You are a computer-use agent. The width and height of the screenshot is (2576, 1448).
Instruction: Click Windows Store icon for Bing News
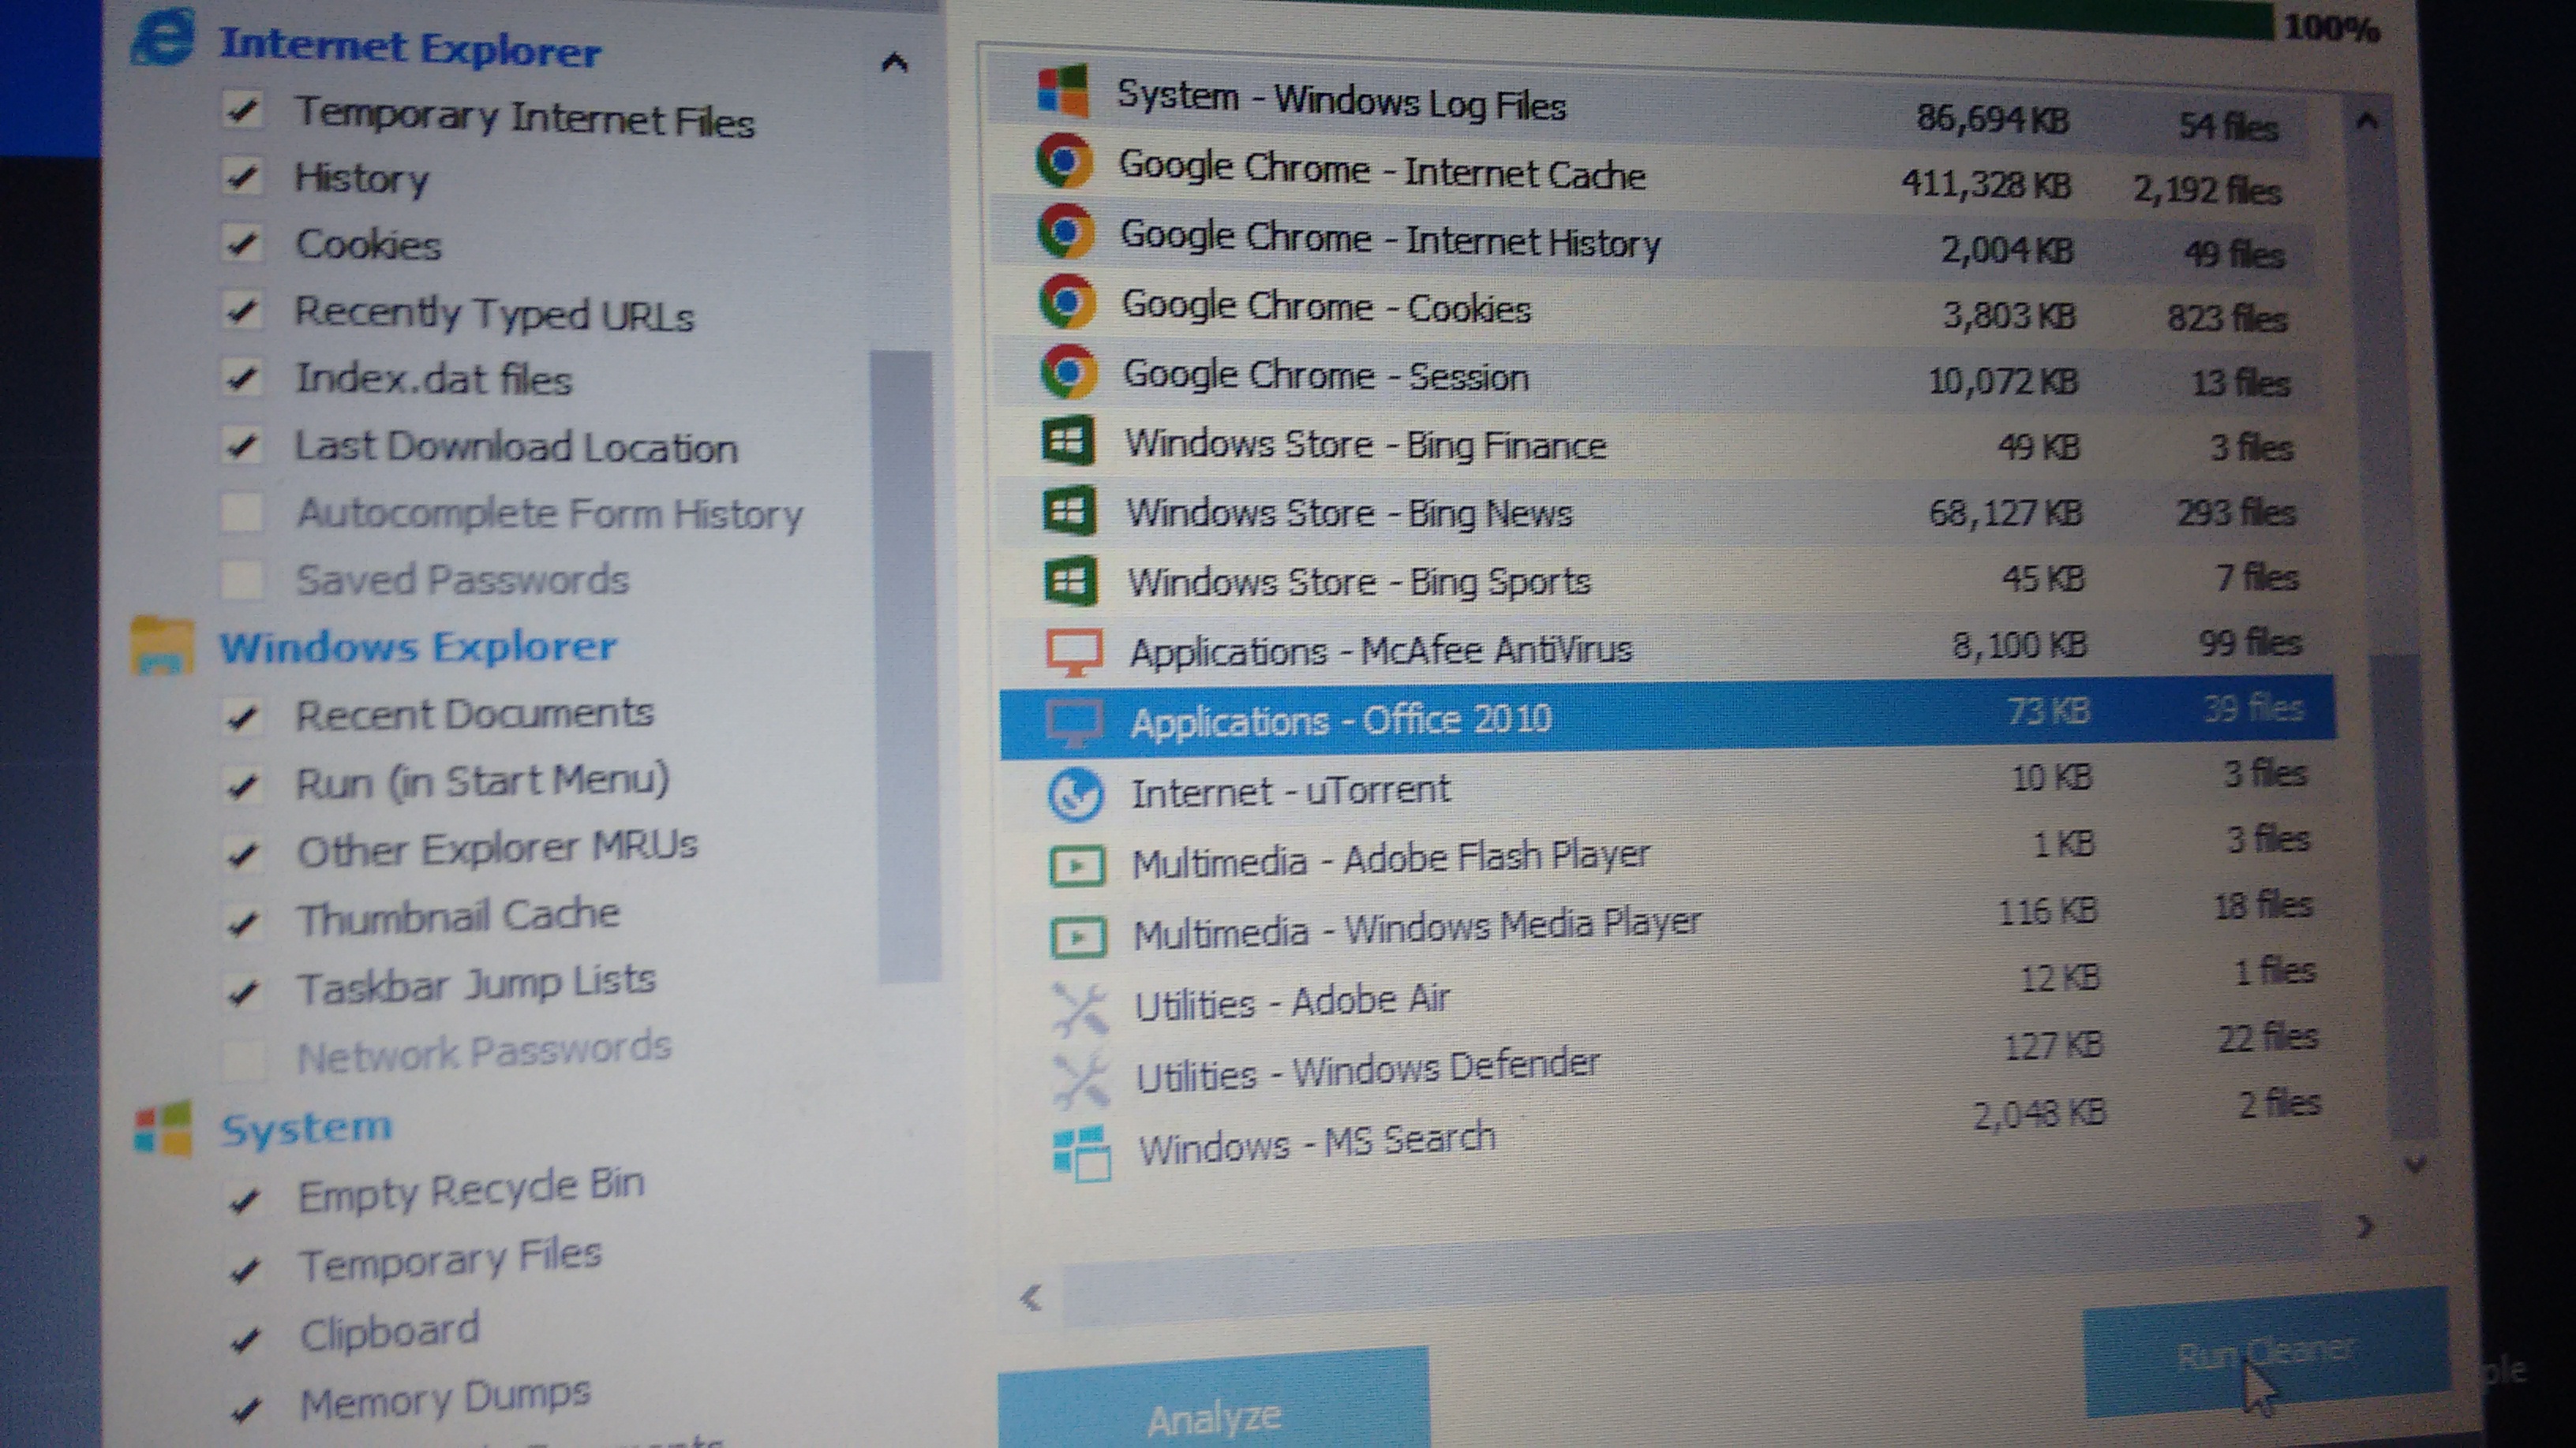pyautogui.click(x=1069, y=510)
